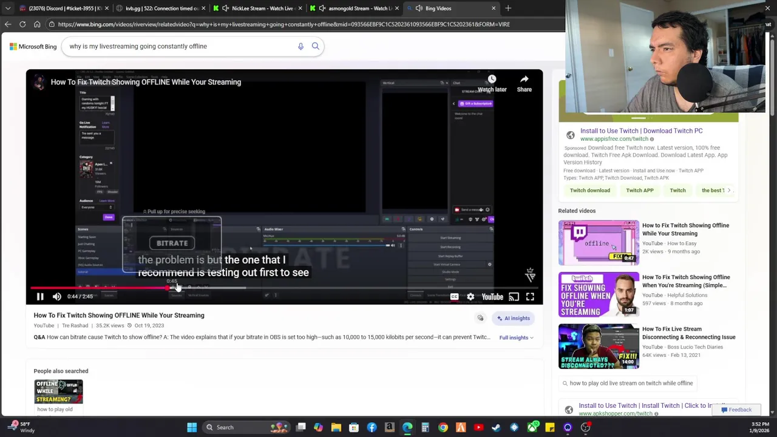Click the address bar URL
Image resolution: width=777 pixels, height=437 pixels.
pos(283,24)
